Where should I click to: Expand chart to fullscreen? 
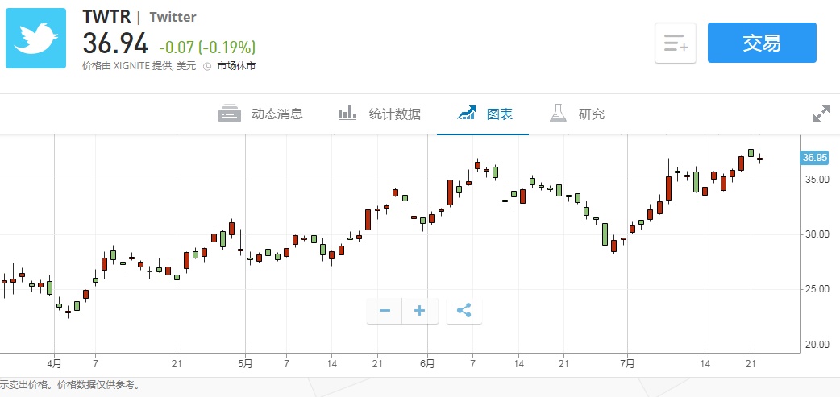(821, 114)
